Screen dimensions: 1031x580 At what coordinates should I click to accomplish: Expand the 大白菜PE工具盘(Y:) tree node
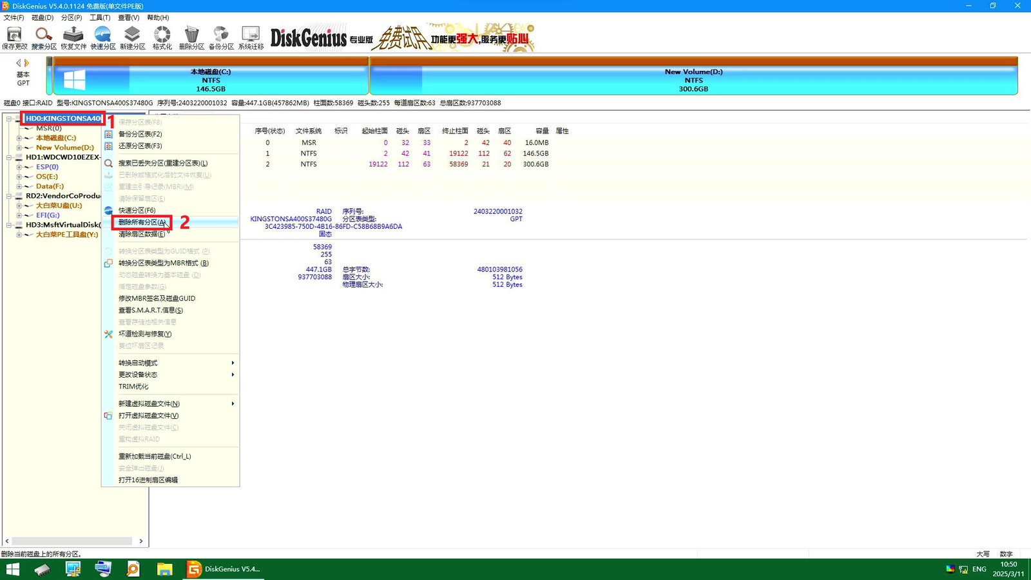(19, 235)
